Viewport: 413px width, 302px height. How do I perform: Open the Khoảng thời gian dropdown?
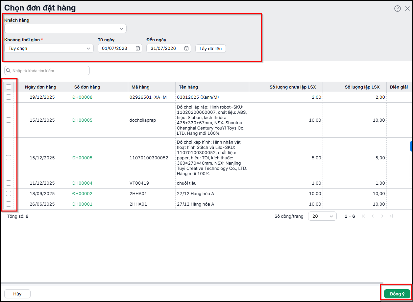click(49, 48)
